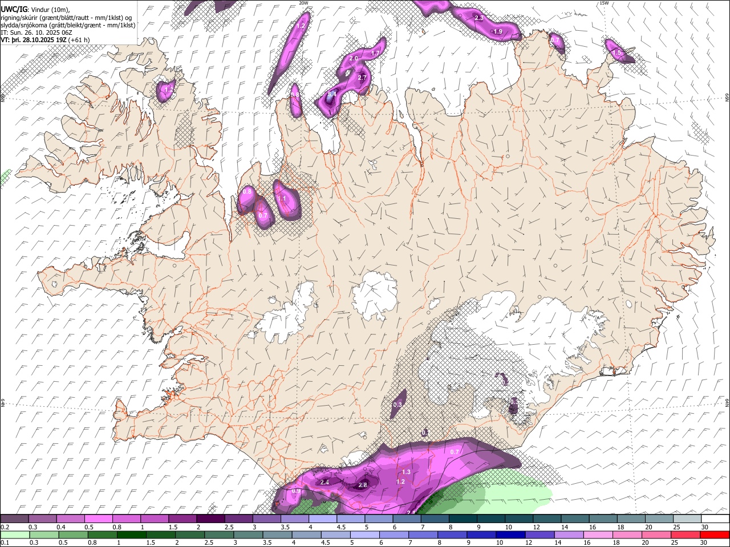Click the UWC/IG title heading
The height and width of the screenshot is (547, 730).
click(14, 9)
